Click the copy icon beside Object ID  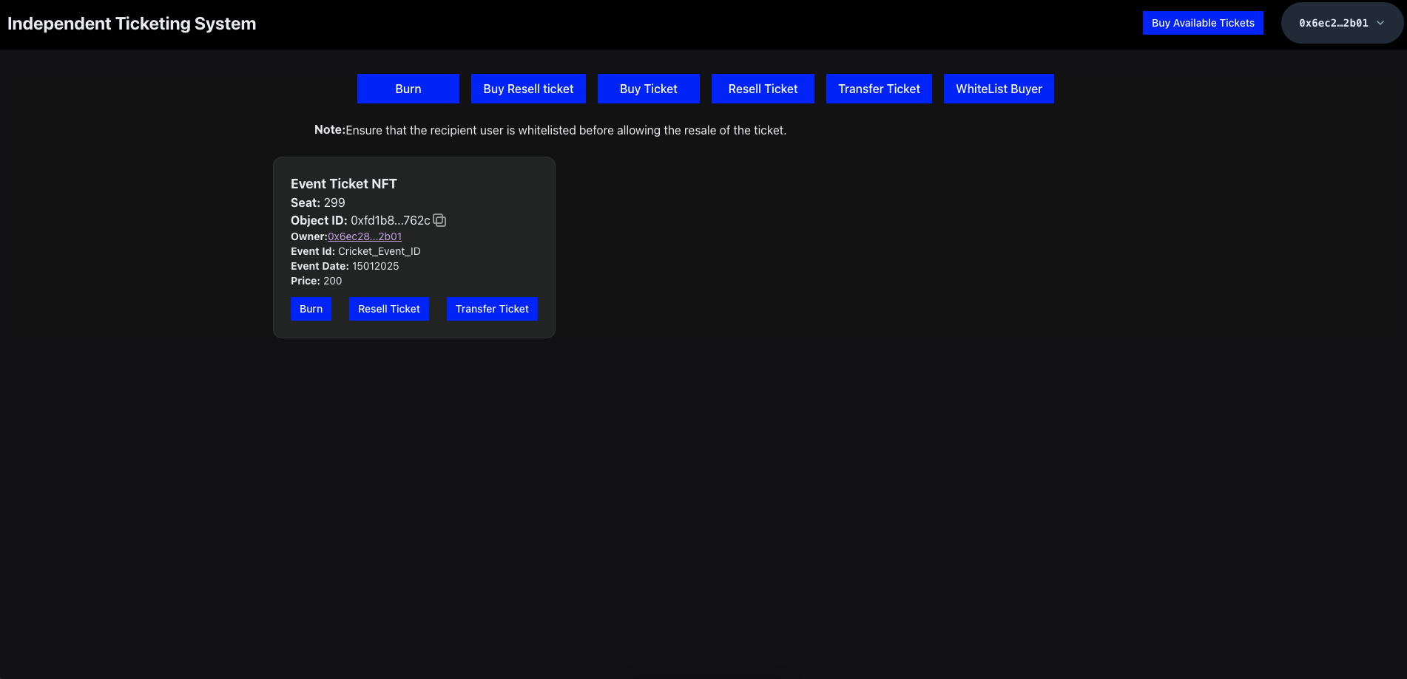[x=439, y=220]
